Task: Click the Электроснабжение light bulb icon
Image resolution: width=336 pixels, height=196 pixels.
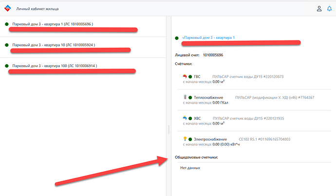Action: pyautogui.click(x=184, y=139)
